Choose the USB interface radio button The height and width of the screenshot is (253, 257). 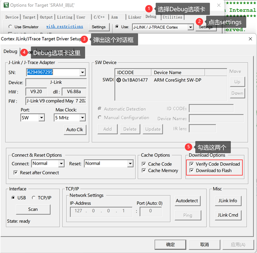13,198
